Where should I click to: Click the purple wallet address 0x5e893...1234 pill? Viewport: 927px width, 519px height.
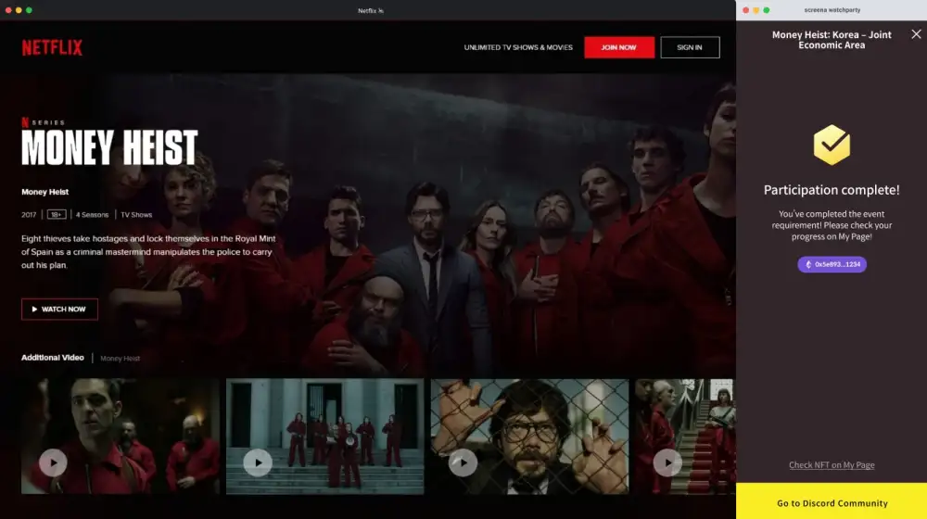(x=832, y=264)
